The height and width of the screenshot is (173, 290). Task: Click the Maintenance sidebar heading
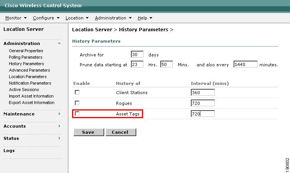(19, 114)
